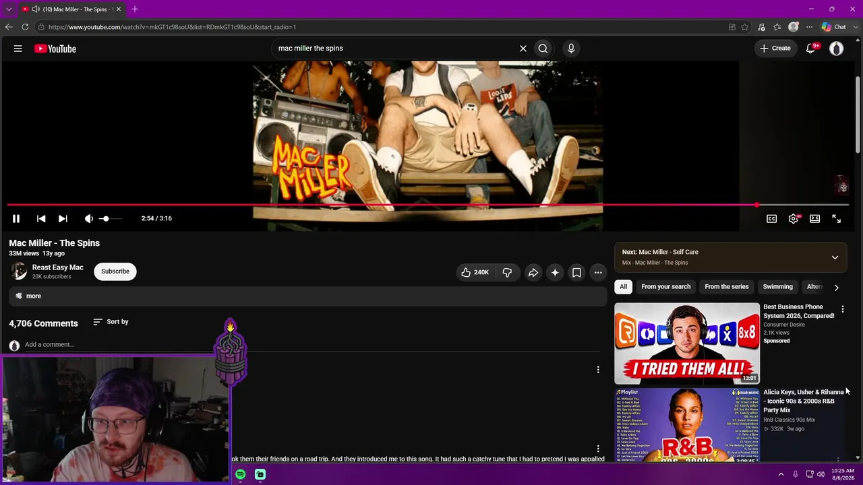Adjust the player volume slider

[x=110, y=218]
